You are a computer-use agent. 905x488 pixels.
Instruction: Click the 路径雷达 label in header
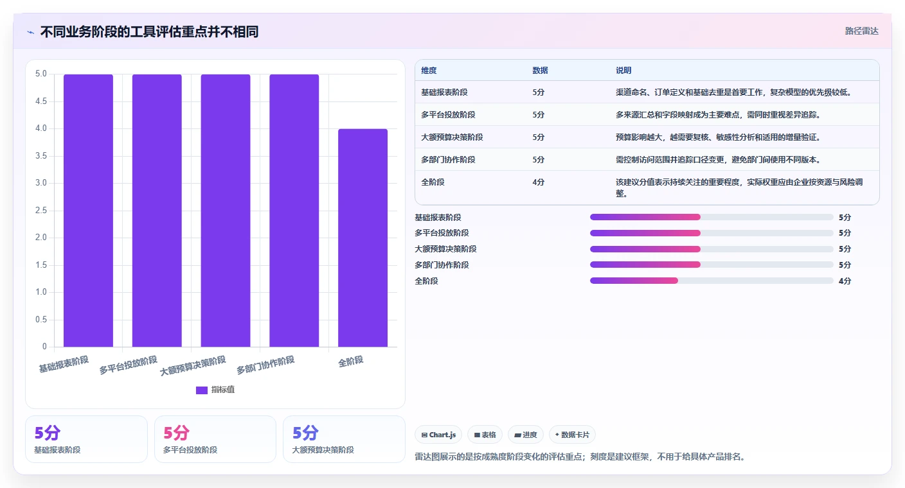click(861, 31)
